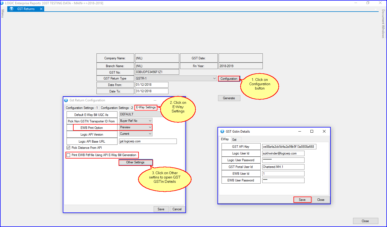Click the GST Returns tab logo icon

[12, 9]
